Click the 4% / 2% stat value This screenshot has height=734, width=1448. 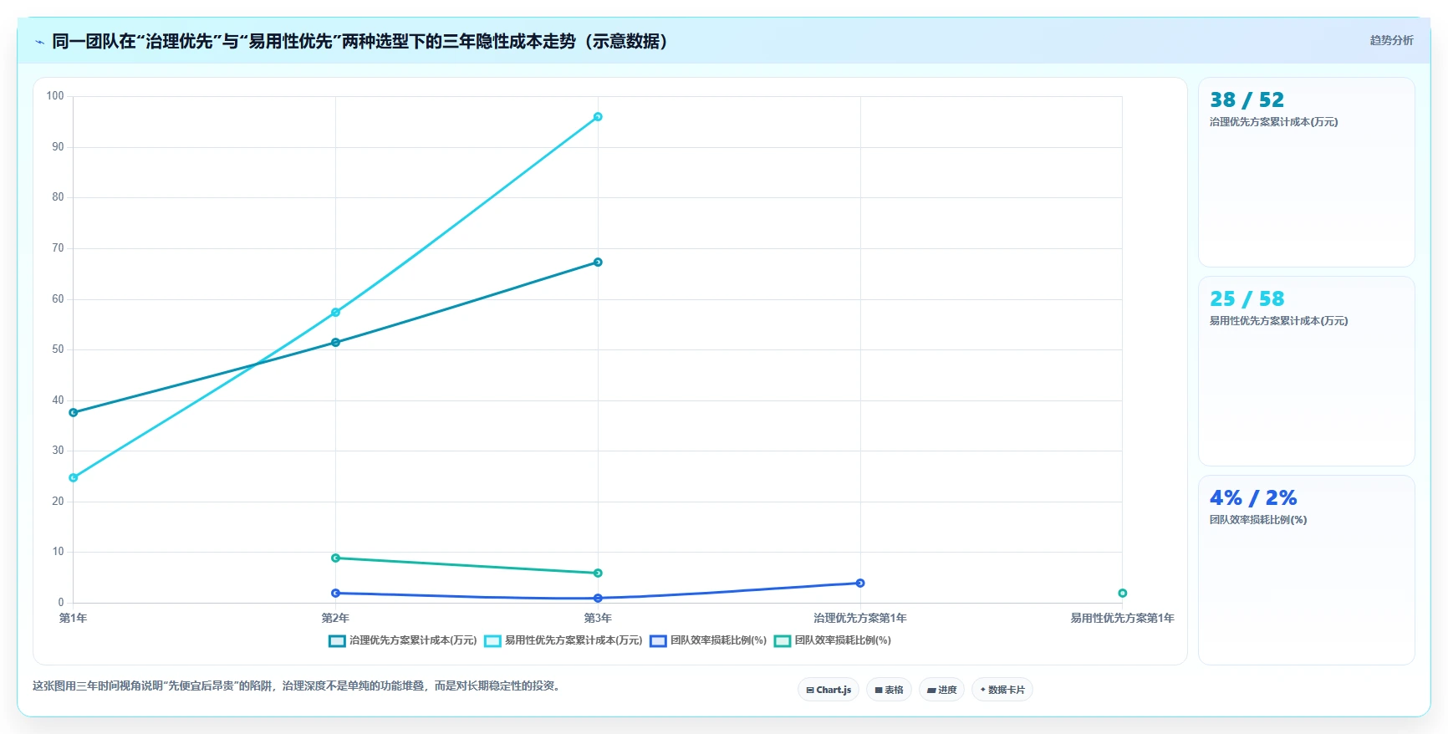click(x=1253, y=498)
